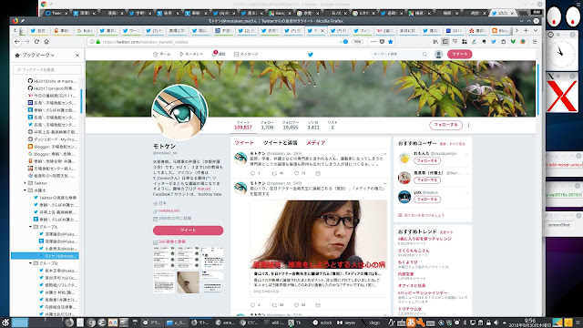Open Twitter ホーム navigation
This screenshot has height=328, width=583.
click(162, 55)
